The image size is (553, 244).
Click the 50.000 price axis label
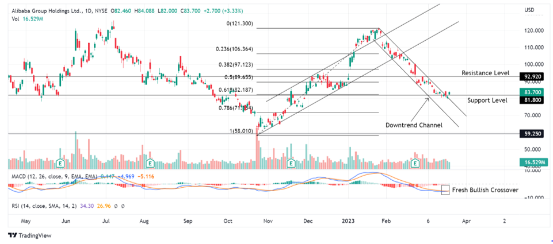(532, 149)
